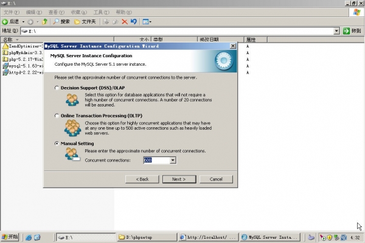This screenshot has width=365, height=243.
Task: Click into the Concurrent connections value field
Action: [156, 160]
